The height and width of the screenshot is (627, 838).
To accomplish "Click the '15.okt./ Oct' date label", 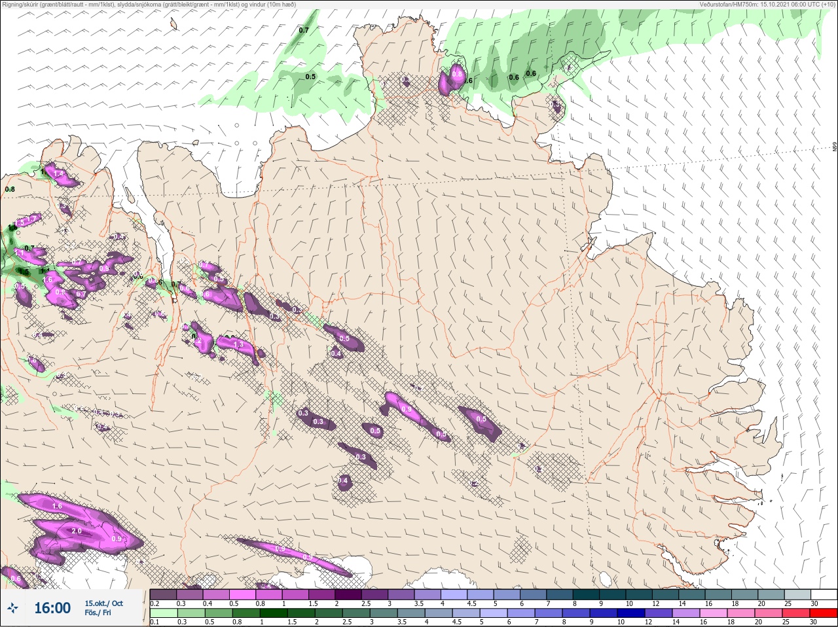I will (x=103, y=603).
